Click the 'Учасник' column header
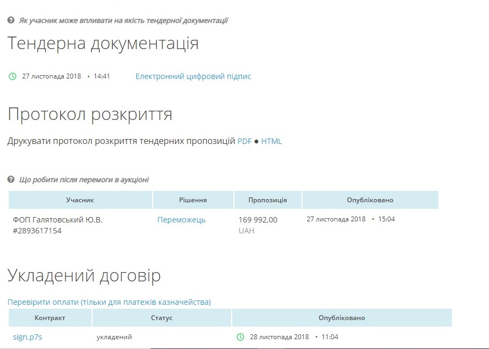Screen dimensions: 489x349 [x=80, y=200]
